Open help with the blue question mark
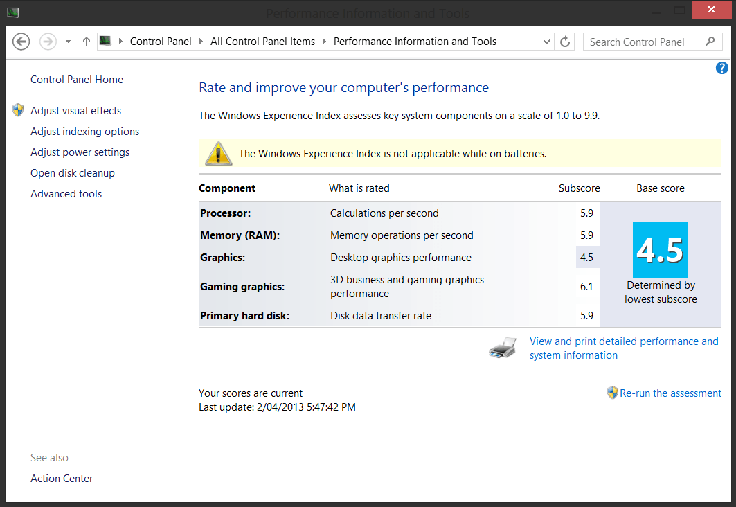Image resolution: width=736 pixels, height=507 pixels. tap(722, 68)
